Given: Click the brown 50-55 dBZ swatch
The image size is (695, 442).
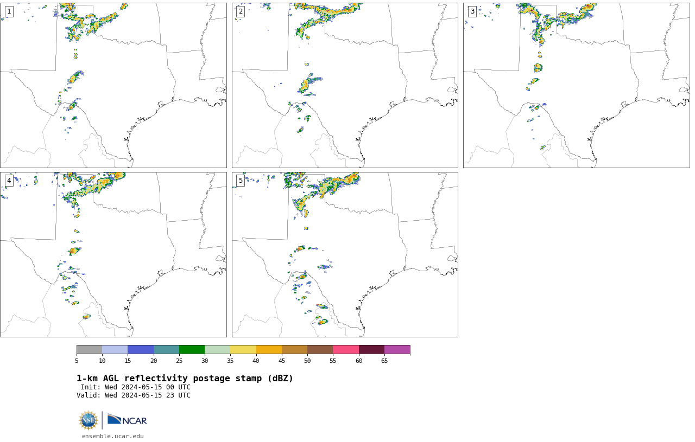Looking at the screenshot, I should [320, 349].
